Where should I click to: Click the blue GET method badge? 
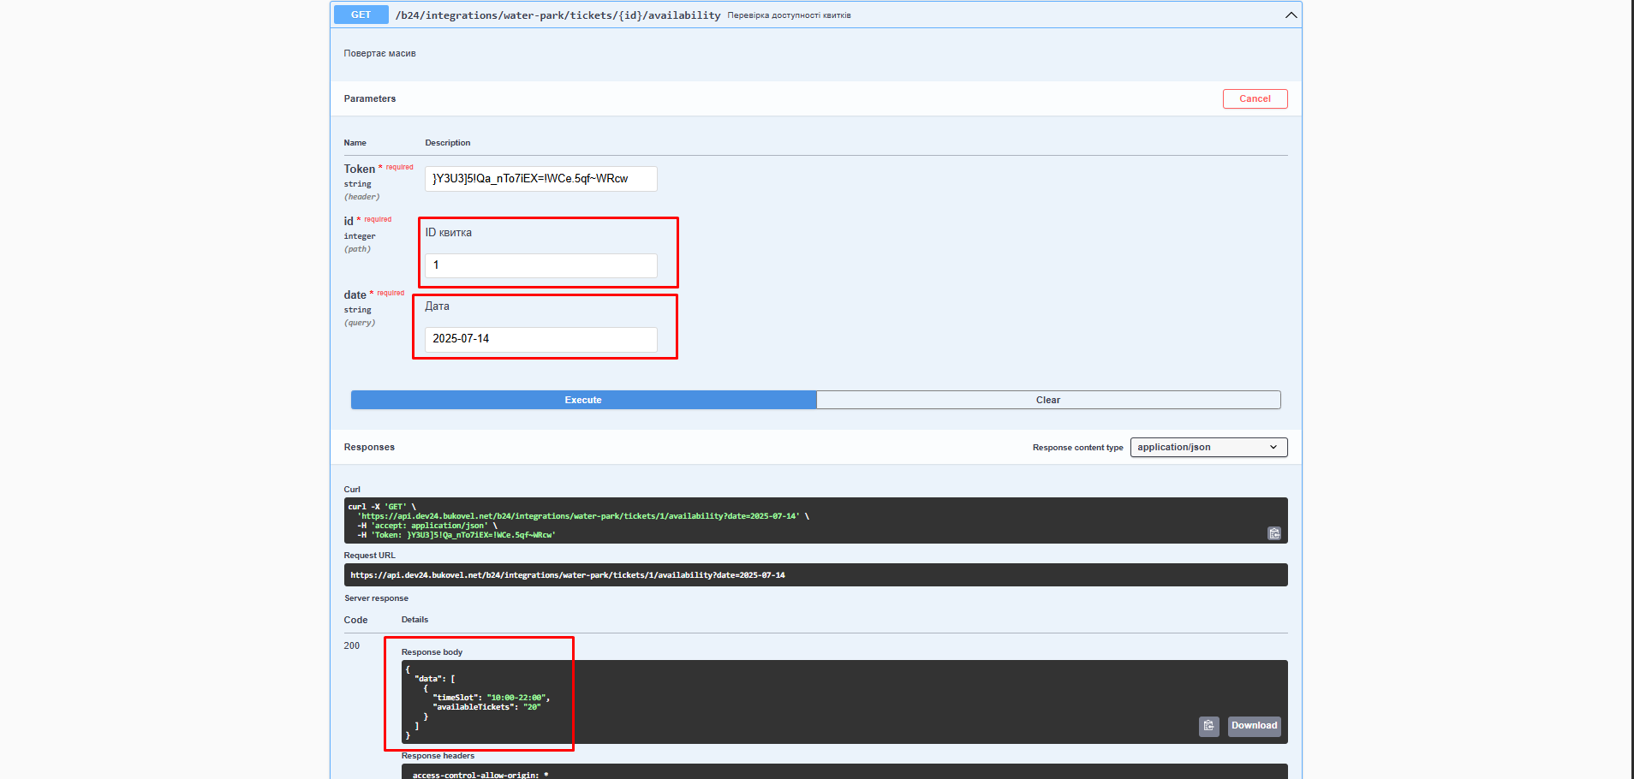pos(361,15)
